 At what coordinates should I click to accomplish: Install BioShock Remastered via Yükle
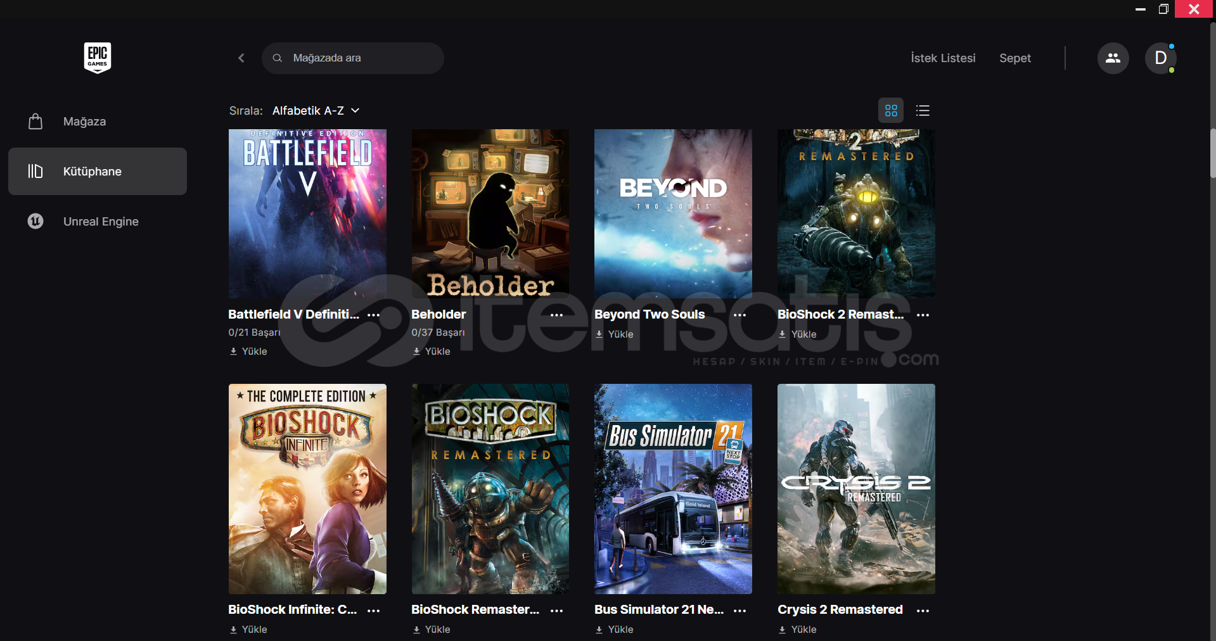[x=432, y=630]
